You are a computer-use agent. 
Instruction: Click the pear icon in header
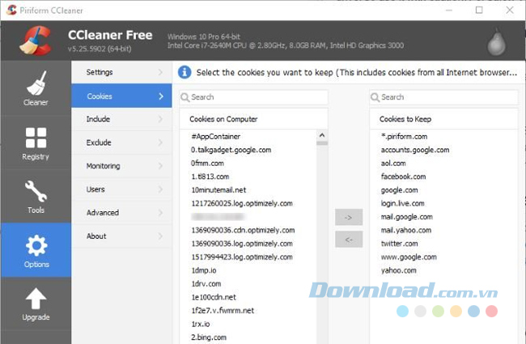(496, 42)
